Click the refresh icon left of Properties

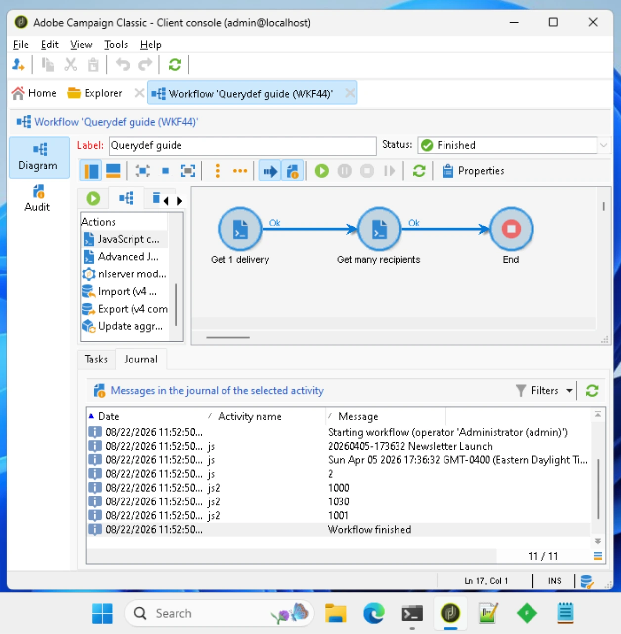click(419, 171)
